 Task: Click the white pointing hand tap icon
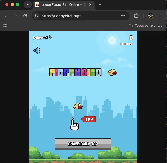pos(74,124)
